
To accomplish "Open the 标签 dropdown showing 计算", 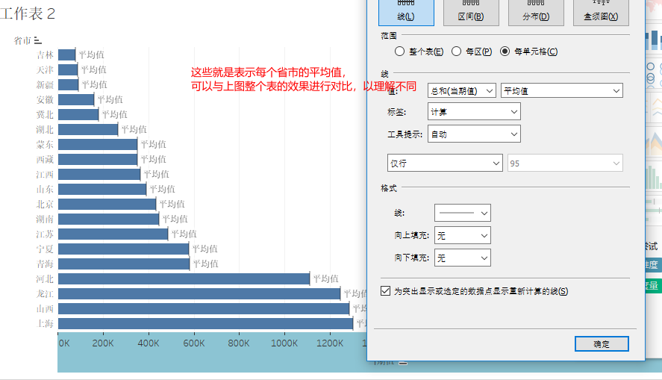I will [x=474, y=112].
